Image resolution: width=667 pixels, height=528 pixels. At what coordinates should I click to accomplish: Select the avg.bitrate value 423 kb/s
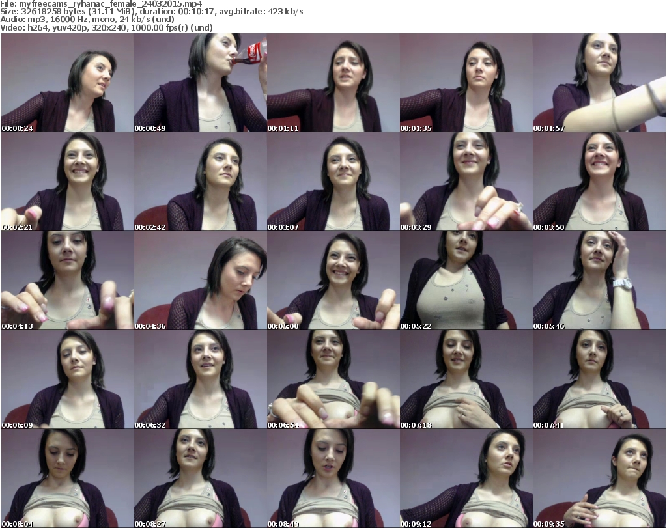pos(286,12)
